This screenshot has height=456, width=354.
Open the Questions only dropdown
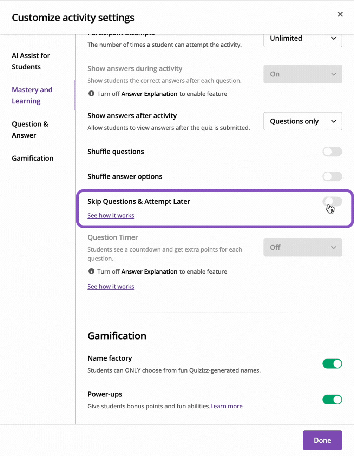point(303,121)
